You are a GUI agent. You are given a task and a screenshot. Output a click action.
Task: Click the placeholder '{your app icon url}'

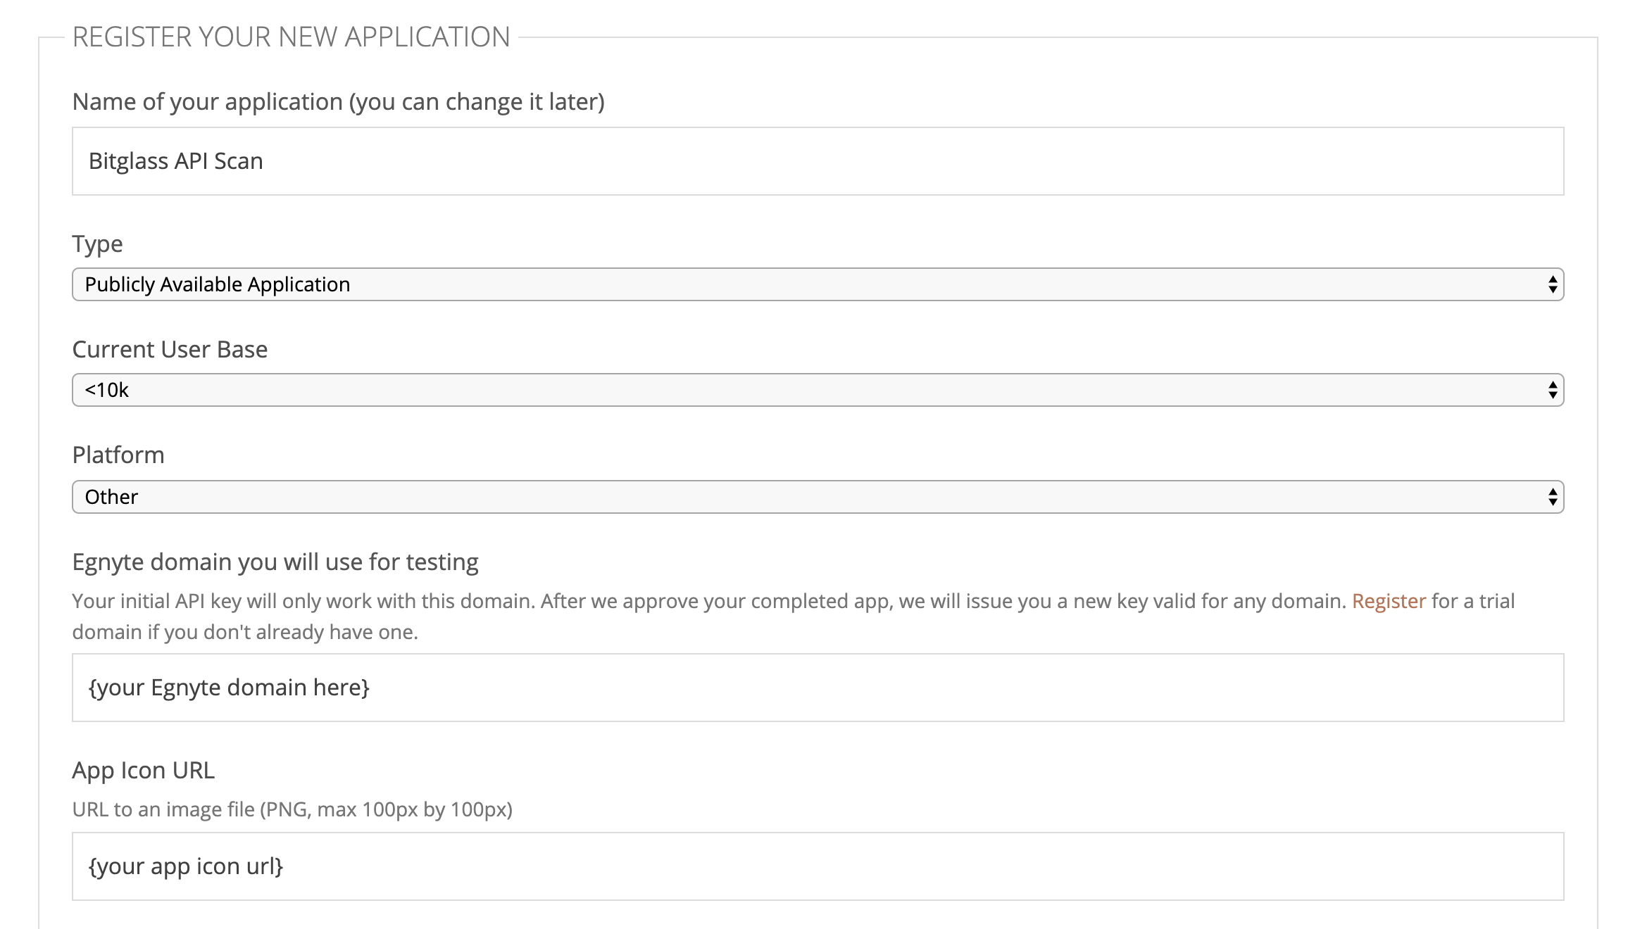pyautogui.click(x=185, y=866)
